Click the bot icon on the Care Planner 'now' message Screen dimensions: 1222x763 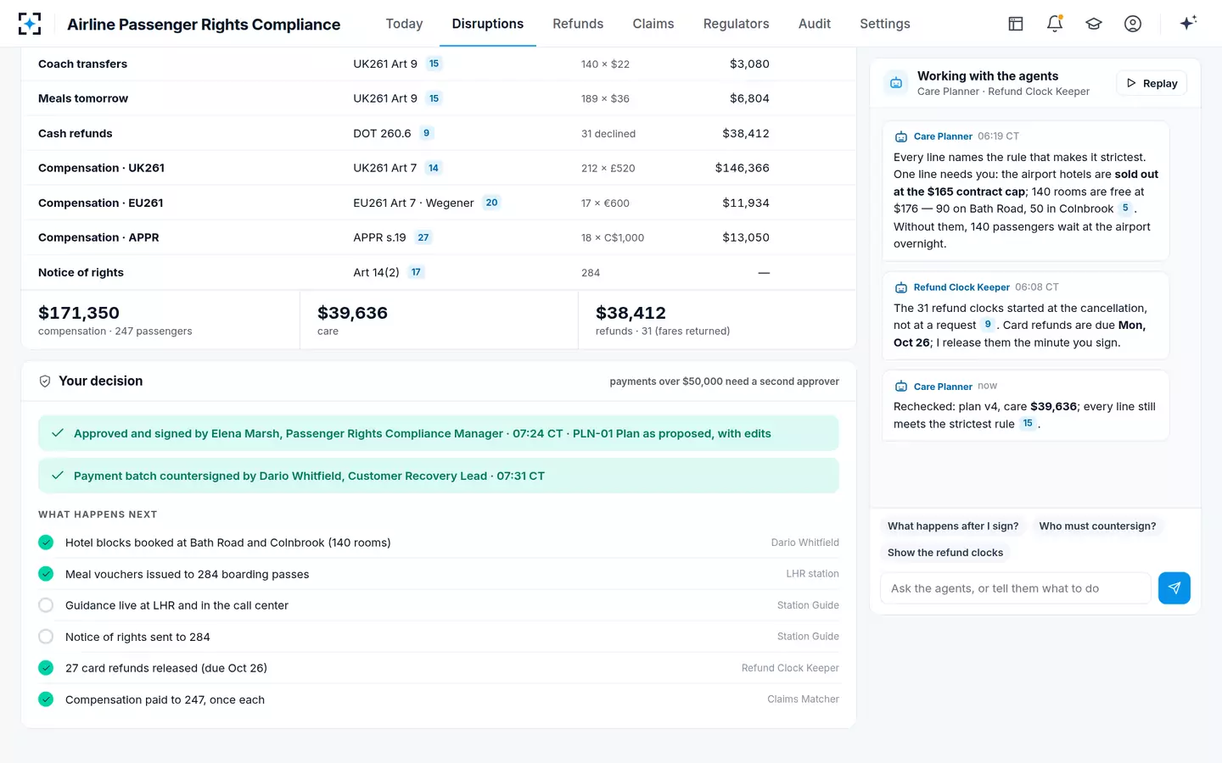[901, 387]
